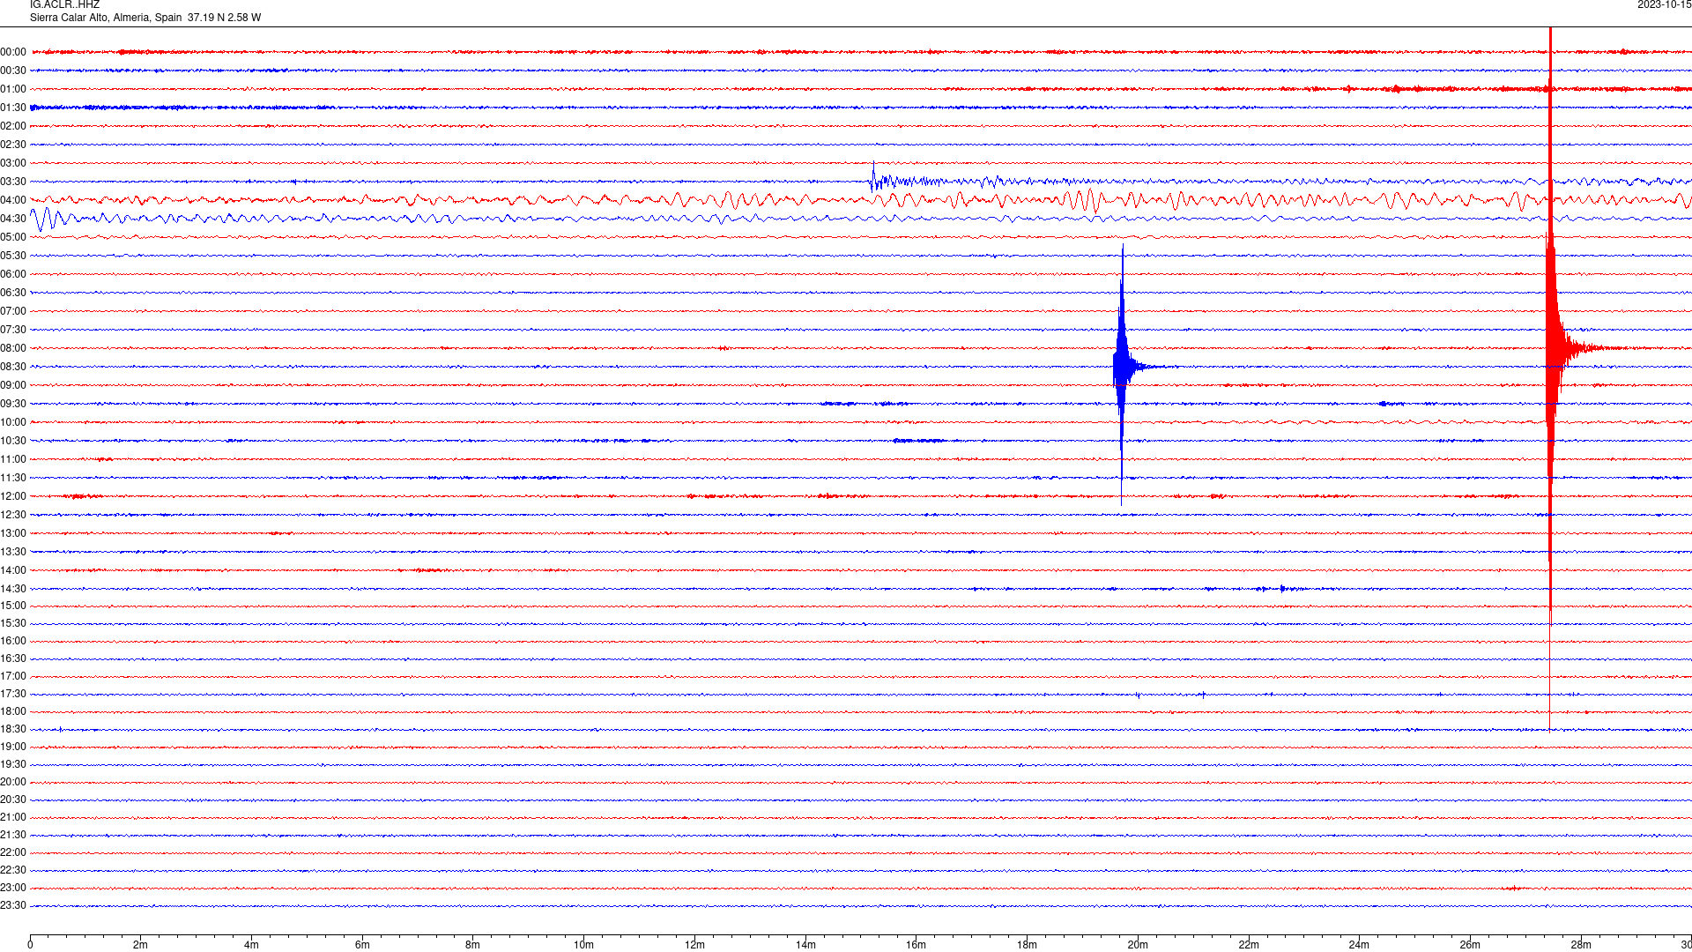The image size is (1692, 952).
Task: Click the 4m axis tick label
Action: 251,945
